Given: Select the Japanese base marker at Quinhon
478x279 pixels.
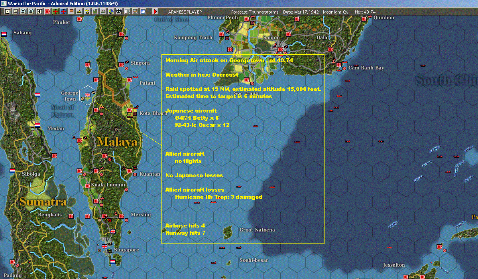Looking at the screenshot, I should click(364, 19).
